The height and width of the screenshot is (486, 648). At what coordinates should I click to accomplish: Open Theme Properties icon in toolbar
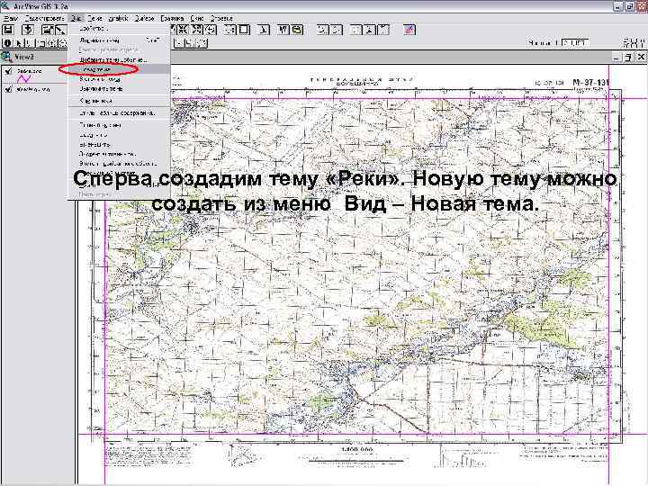pyautogui.click(x=48, y=30)
